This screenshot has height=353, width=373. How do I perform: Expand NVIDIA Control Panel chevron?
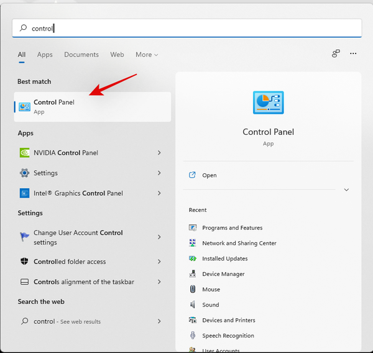(159, 153)
